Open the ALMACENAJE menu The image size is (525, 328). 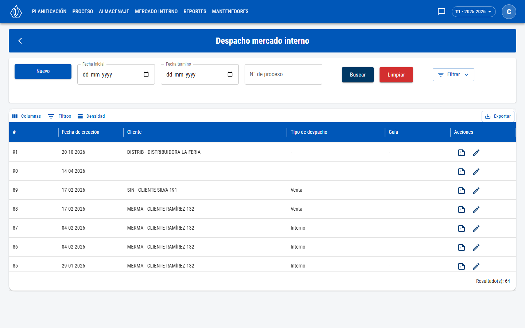[114, 12]
